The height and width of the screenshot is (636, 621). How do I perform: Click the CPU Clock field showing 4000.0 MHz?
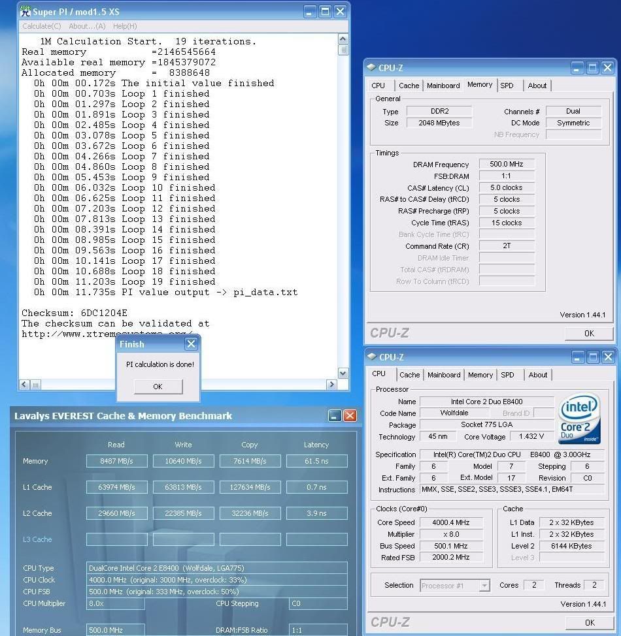(217, 580)
